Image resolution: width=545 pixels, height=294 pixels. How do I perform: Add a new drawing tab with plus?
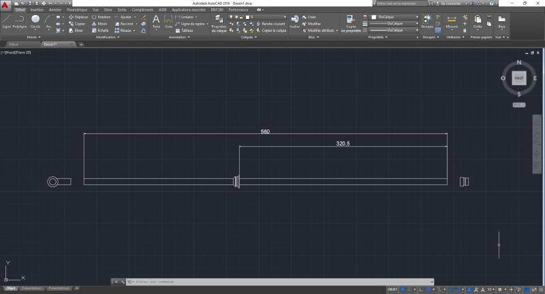[81, 44]
